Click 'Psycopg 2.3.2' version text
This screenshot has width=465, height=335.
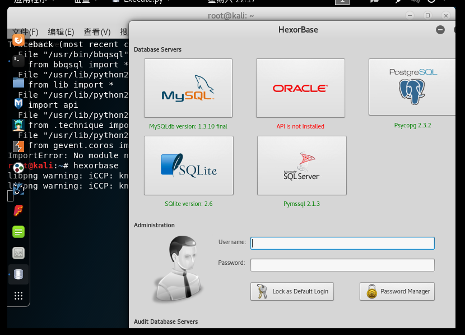pyautogui.click(x=412, y=125)
